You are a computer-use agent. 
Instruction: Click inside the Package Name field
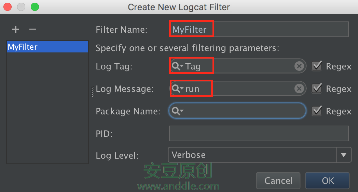tap(243, 111)
